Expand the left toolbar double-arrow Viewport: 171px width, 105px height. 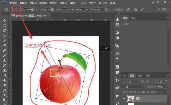click(x=2, y=14)
